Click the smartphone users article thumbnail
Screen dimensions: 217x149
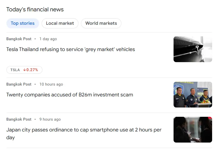click(x=193, y=130)
